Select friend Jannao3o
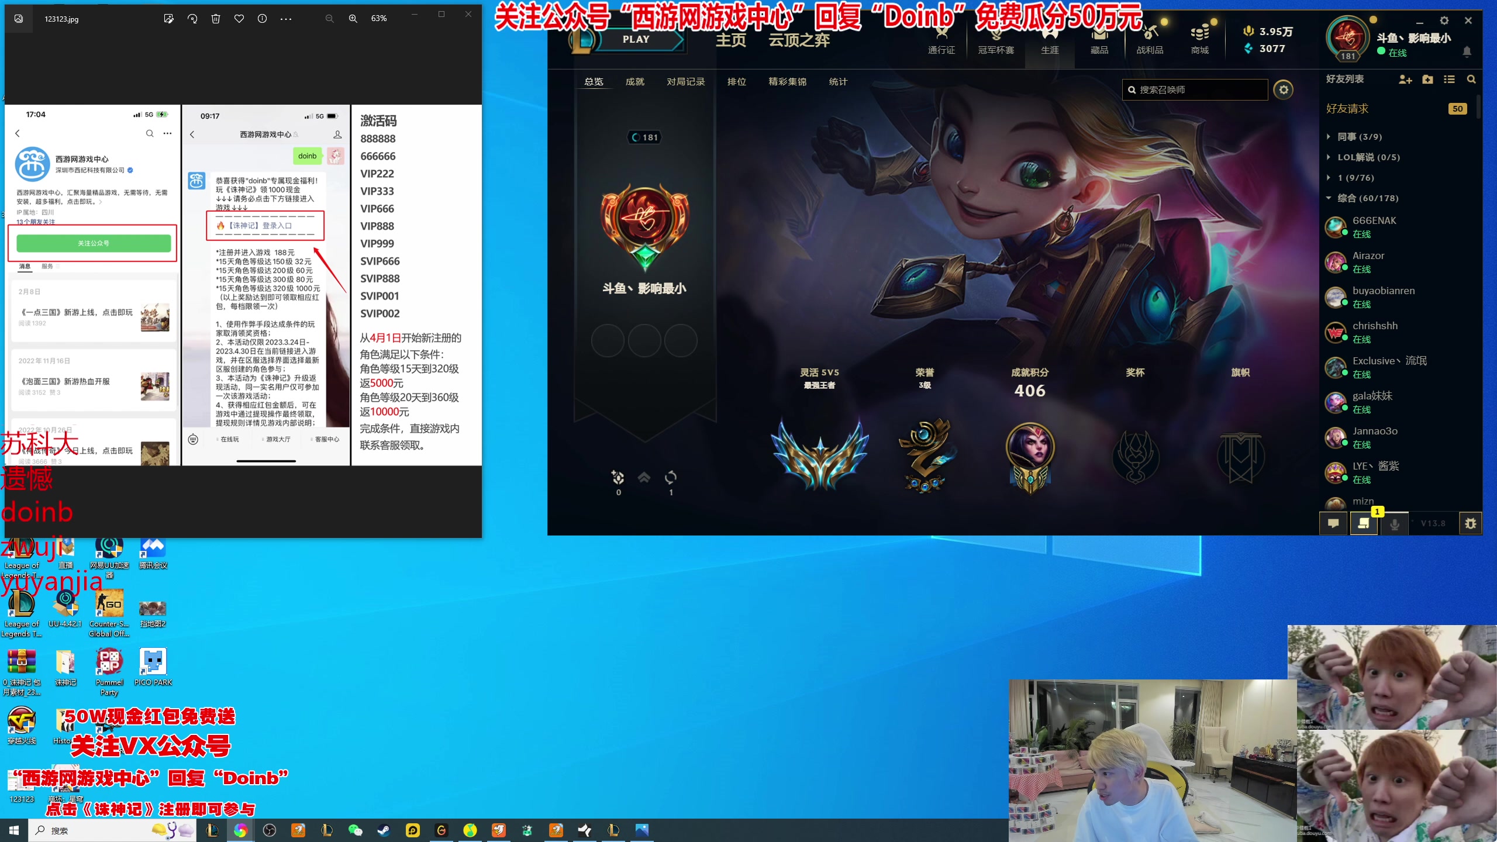The width and height of the screenshot is (1497, 842). pos(1399,437)
